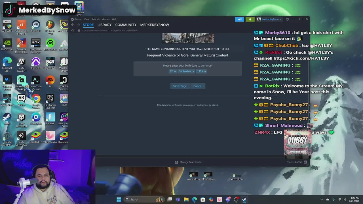Select the Unity 2023.2.3f1 desktop icon
Image resolution: width=363 pixels, height=204 pixels.
(x=22, y=64)
